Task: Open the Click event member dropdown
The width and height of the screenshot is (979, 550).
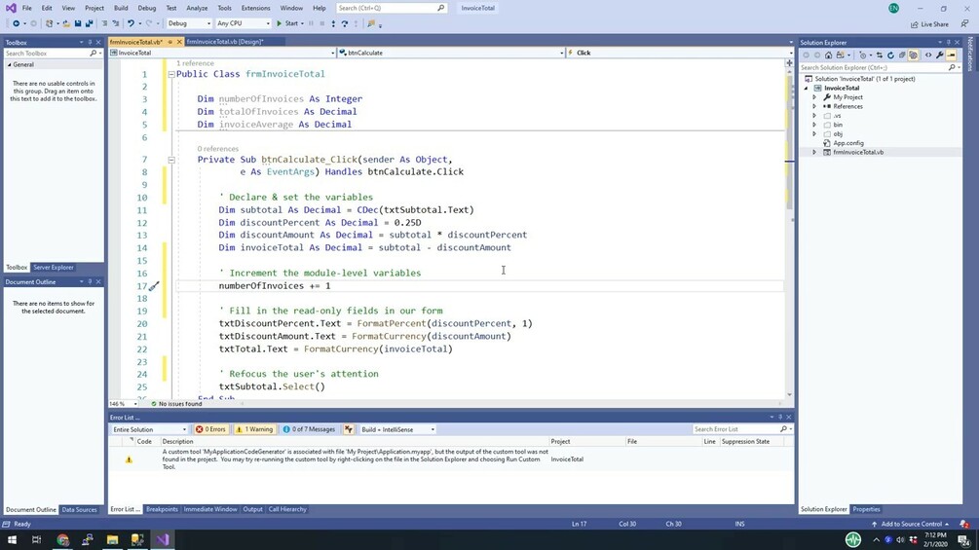Action: [679, 53]
